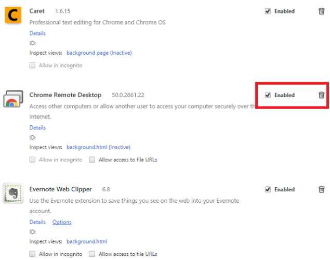Viewport: 330px width, 260px height.
Task: Check Allow in incognito for Chrome Remote Desktop
Action: pos(33,160)
